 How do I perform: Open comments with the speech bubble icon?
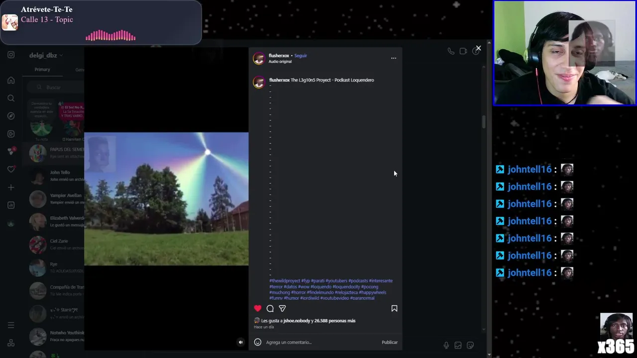pyautogui.click(x=270, y=308)
